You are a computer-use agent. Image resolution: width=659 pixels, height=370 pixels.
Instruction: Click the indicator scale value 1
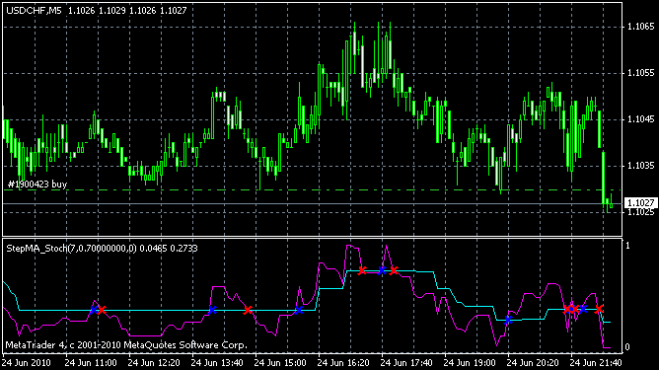coord(627,246)
